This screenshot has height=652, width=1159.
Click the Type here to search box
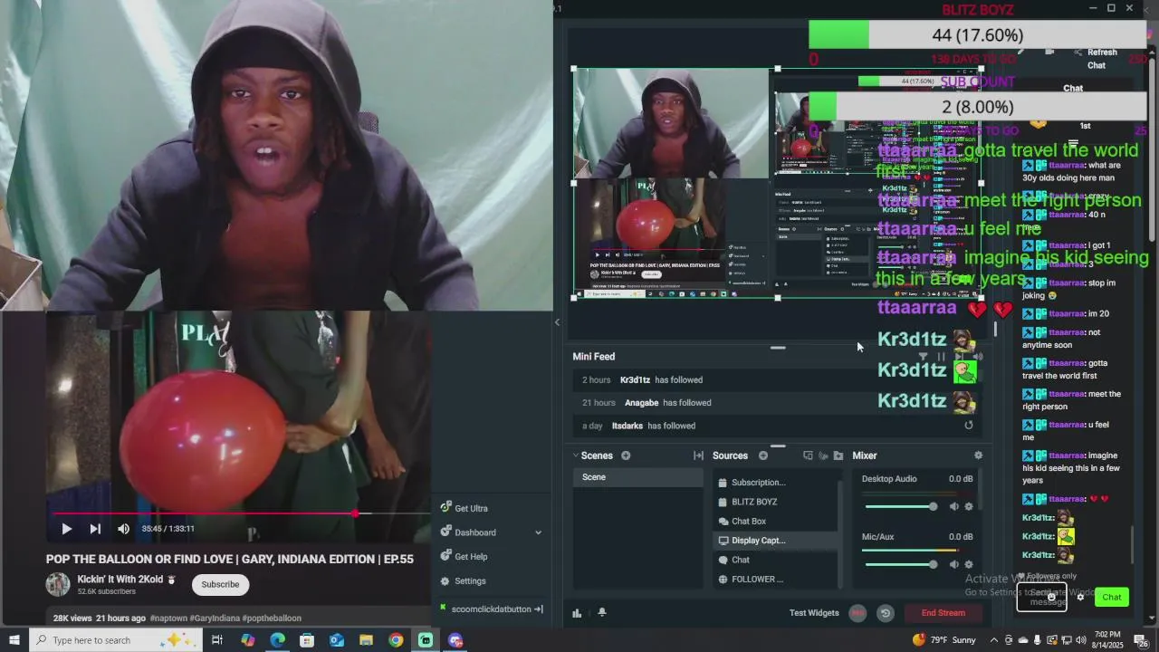[118, 640]
